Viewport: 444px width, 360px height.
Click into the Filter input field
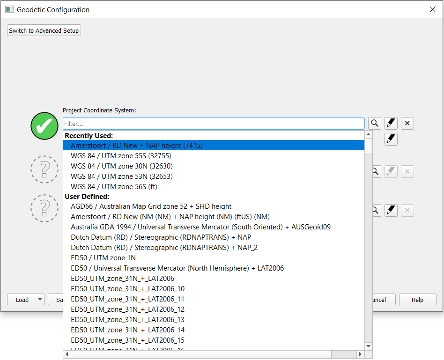point(214,124)
